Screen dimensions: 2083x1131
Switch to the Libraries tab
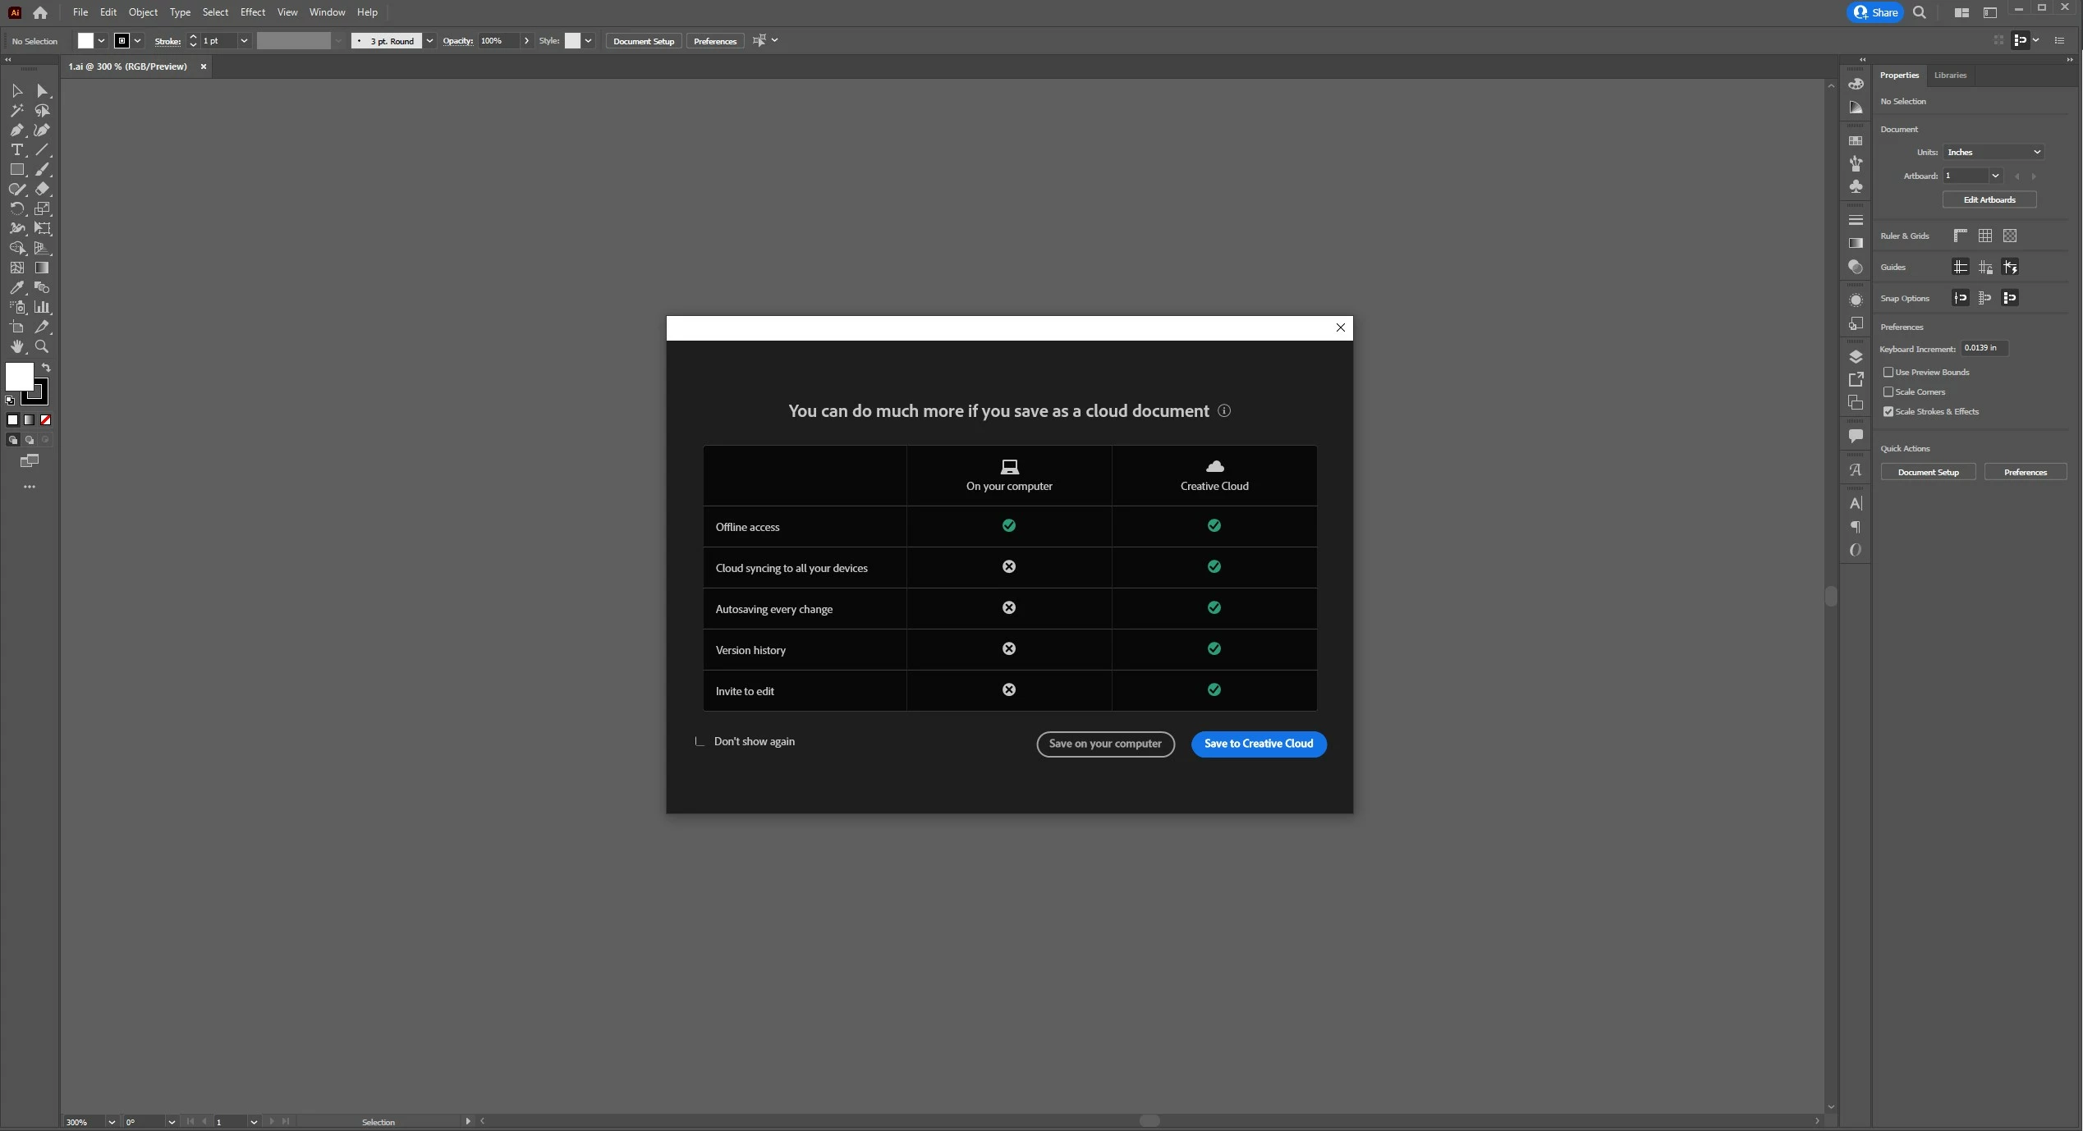pyautogui.click(x=1950, y=76)
